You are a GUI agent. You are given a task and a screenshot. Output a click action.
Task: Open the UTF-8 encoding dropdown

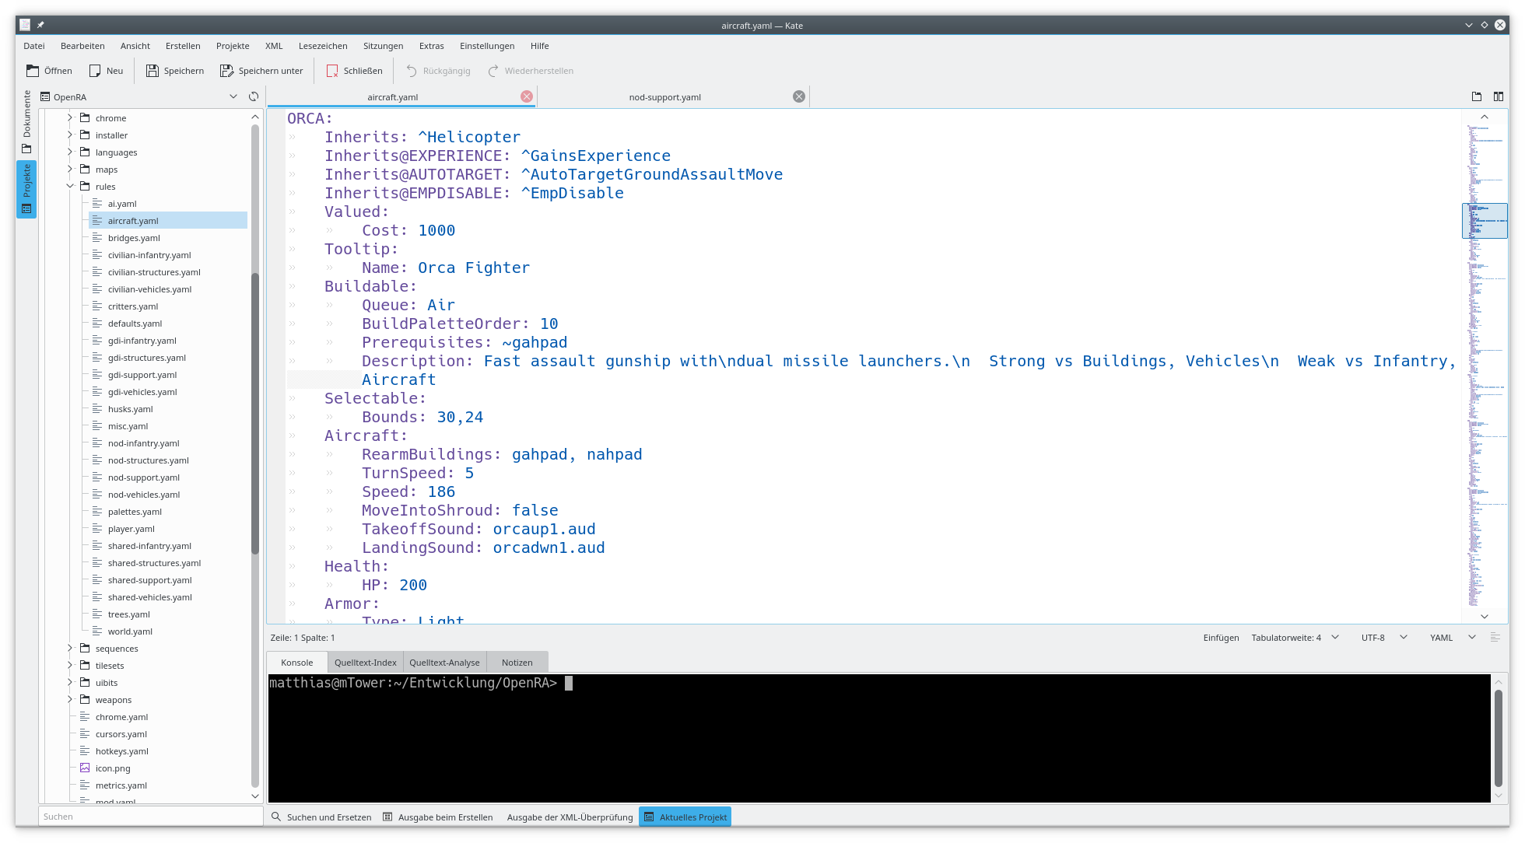pyautogui.click(x=1384, y=638)
